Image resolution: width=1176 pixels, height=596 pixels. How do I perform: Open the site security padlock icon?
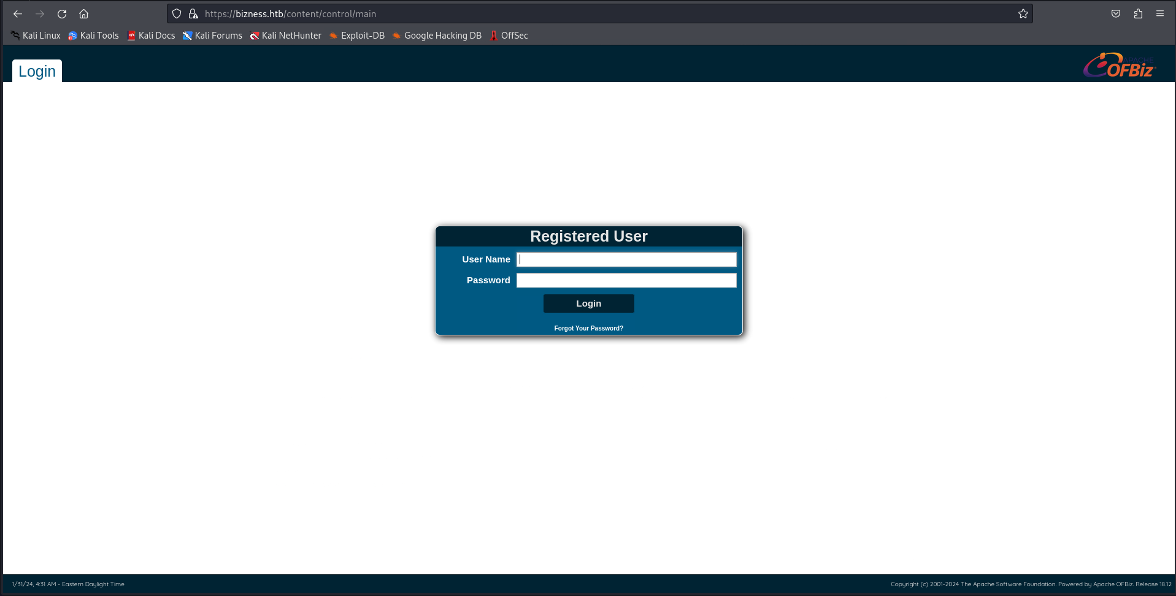193,13
